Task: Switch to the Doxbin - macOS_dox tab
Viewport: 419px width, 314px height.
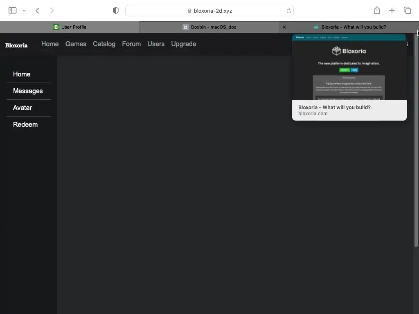Action: click(209, 27)
